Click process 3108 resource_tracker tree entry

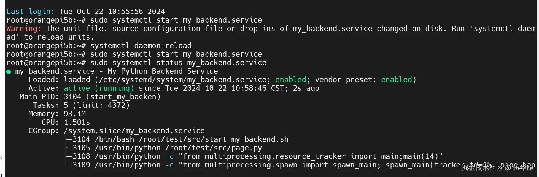point(258,156)
